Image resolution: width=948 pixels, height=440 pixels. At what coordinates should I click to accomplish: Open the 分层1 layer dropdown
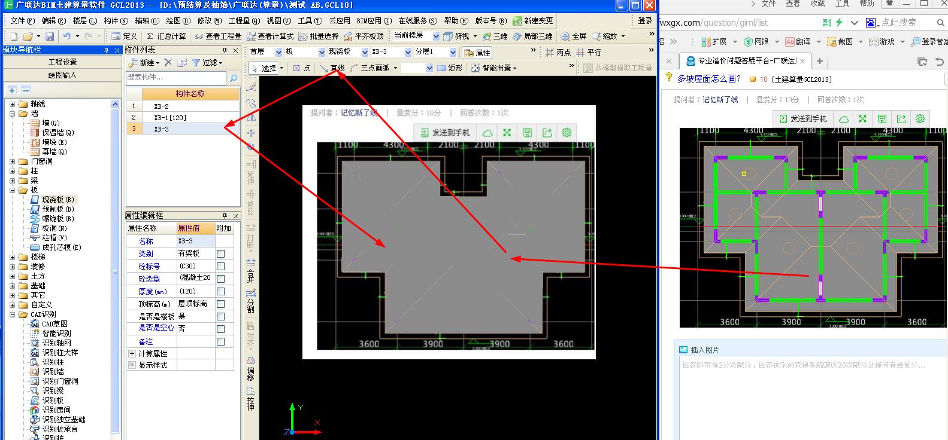click(x=452, y=52)
